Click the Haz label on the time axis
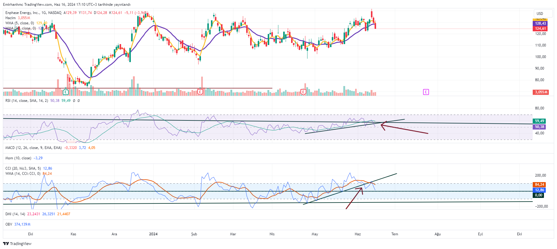Screen dimensions: 557x249 click(x=358, y=234)
